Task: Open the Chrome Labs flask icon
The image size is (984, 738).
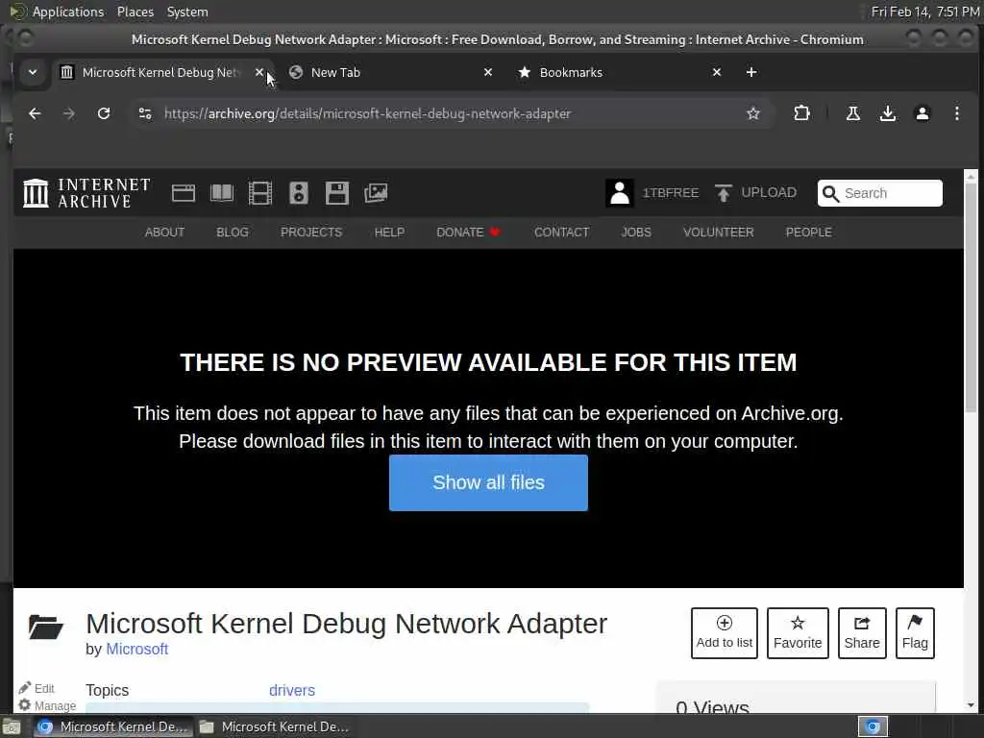Action: (x=853, y=113)
